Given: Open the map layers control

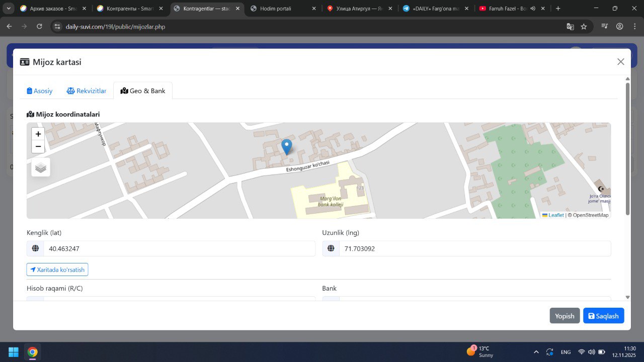Looking at the screenshot, I should coord(41,167).
